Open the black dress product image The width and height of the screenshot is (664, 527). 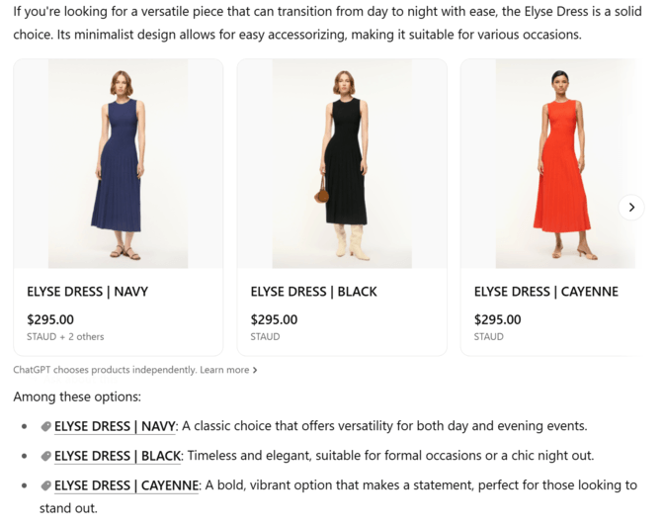tap(342, 163)
